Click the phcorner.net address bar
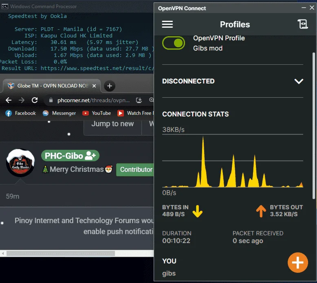 coord(93,100)
